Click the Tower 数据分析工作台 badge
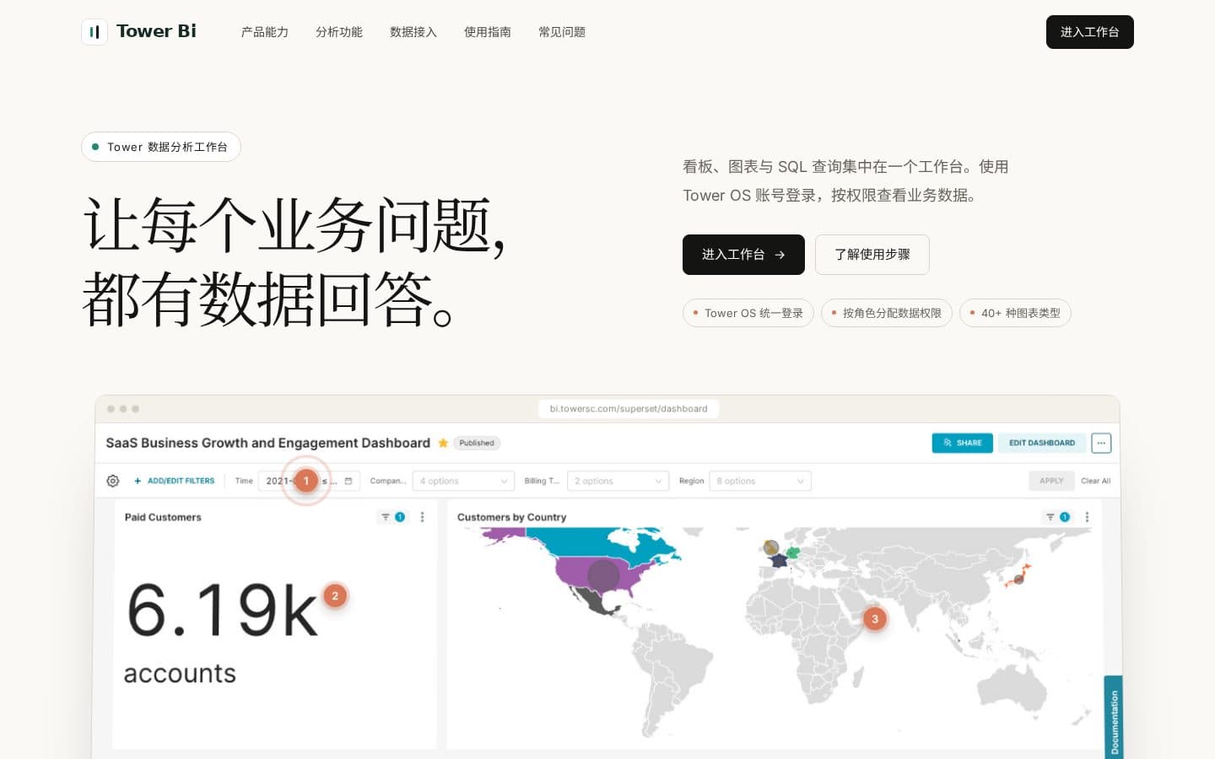Image resolution: width=1215 pixels, height=759 pixels. click(161, 147)
